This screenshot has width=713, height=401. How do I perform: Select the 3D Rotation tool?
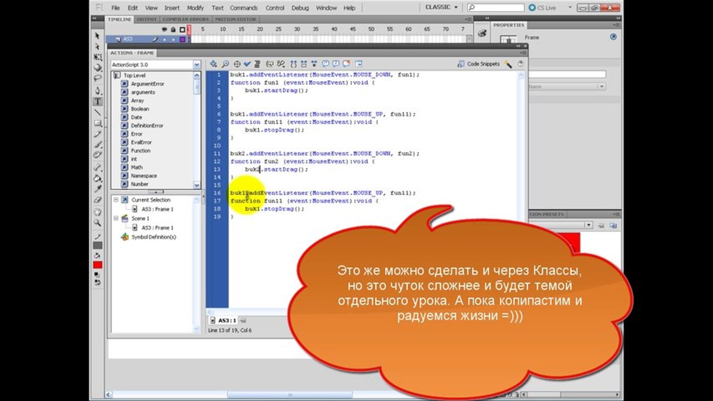pyautogui.click(x=98, y=68)
